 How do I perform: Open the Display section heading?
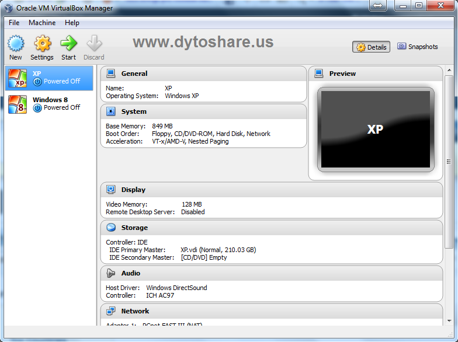133,190
